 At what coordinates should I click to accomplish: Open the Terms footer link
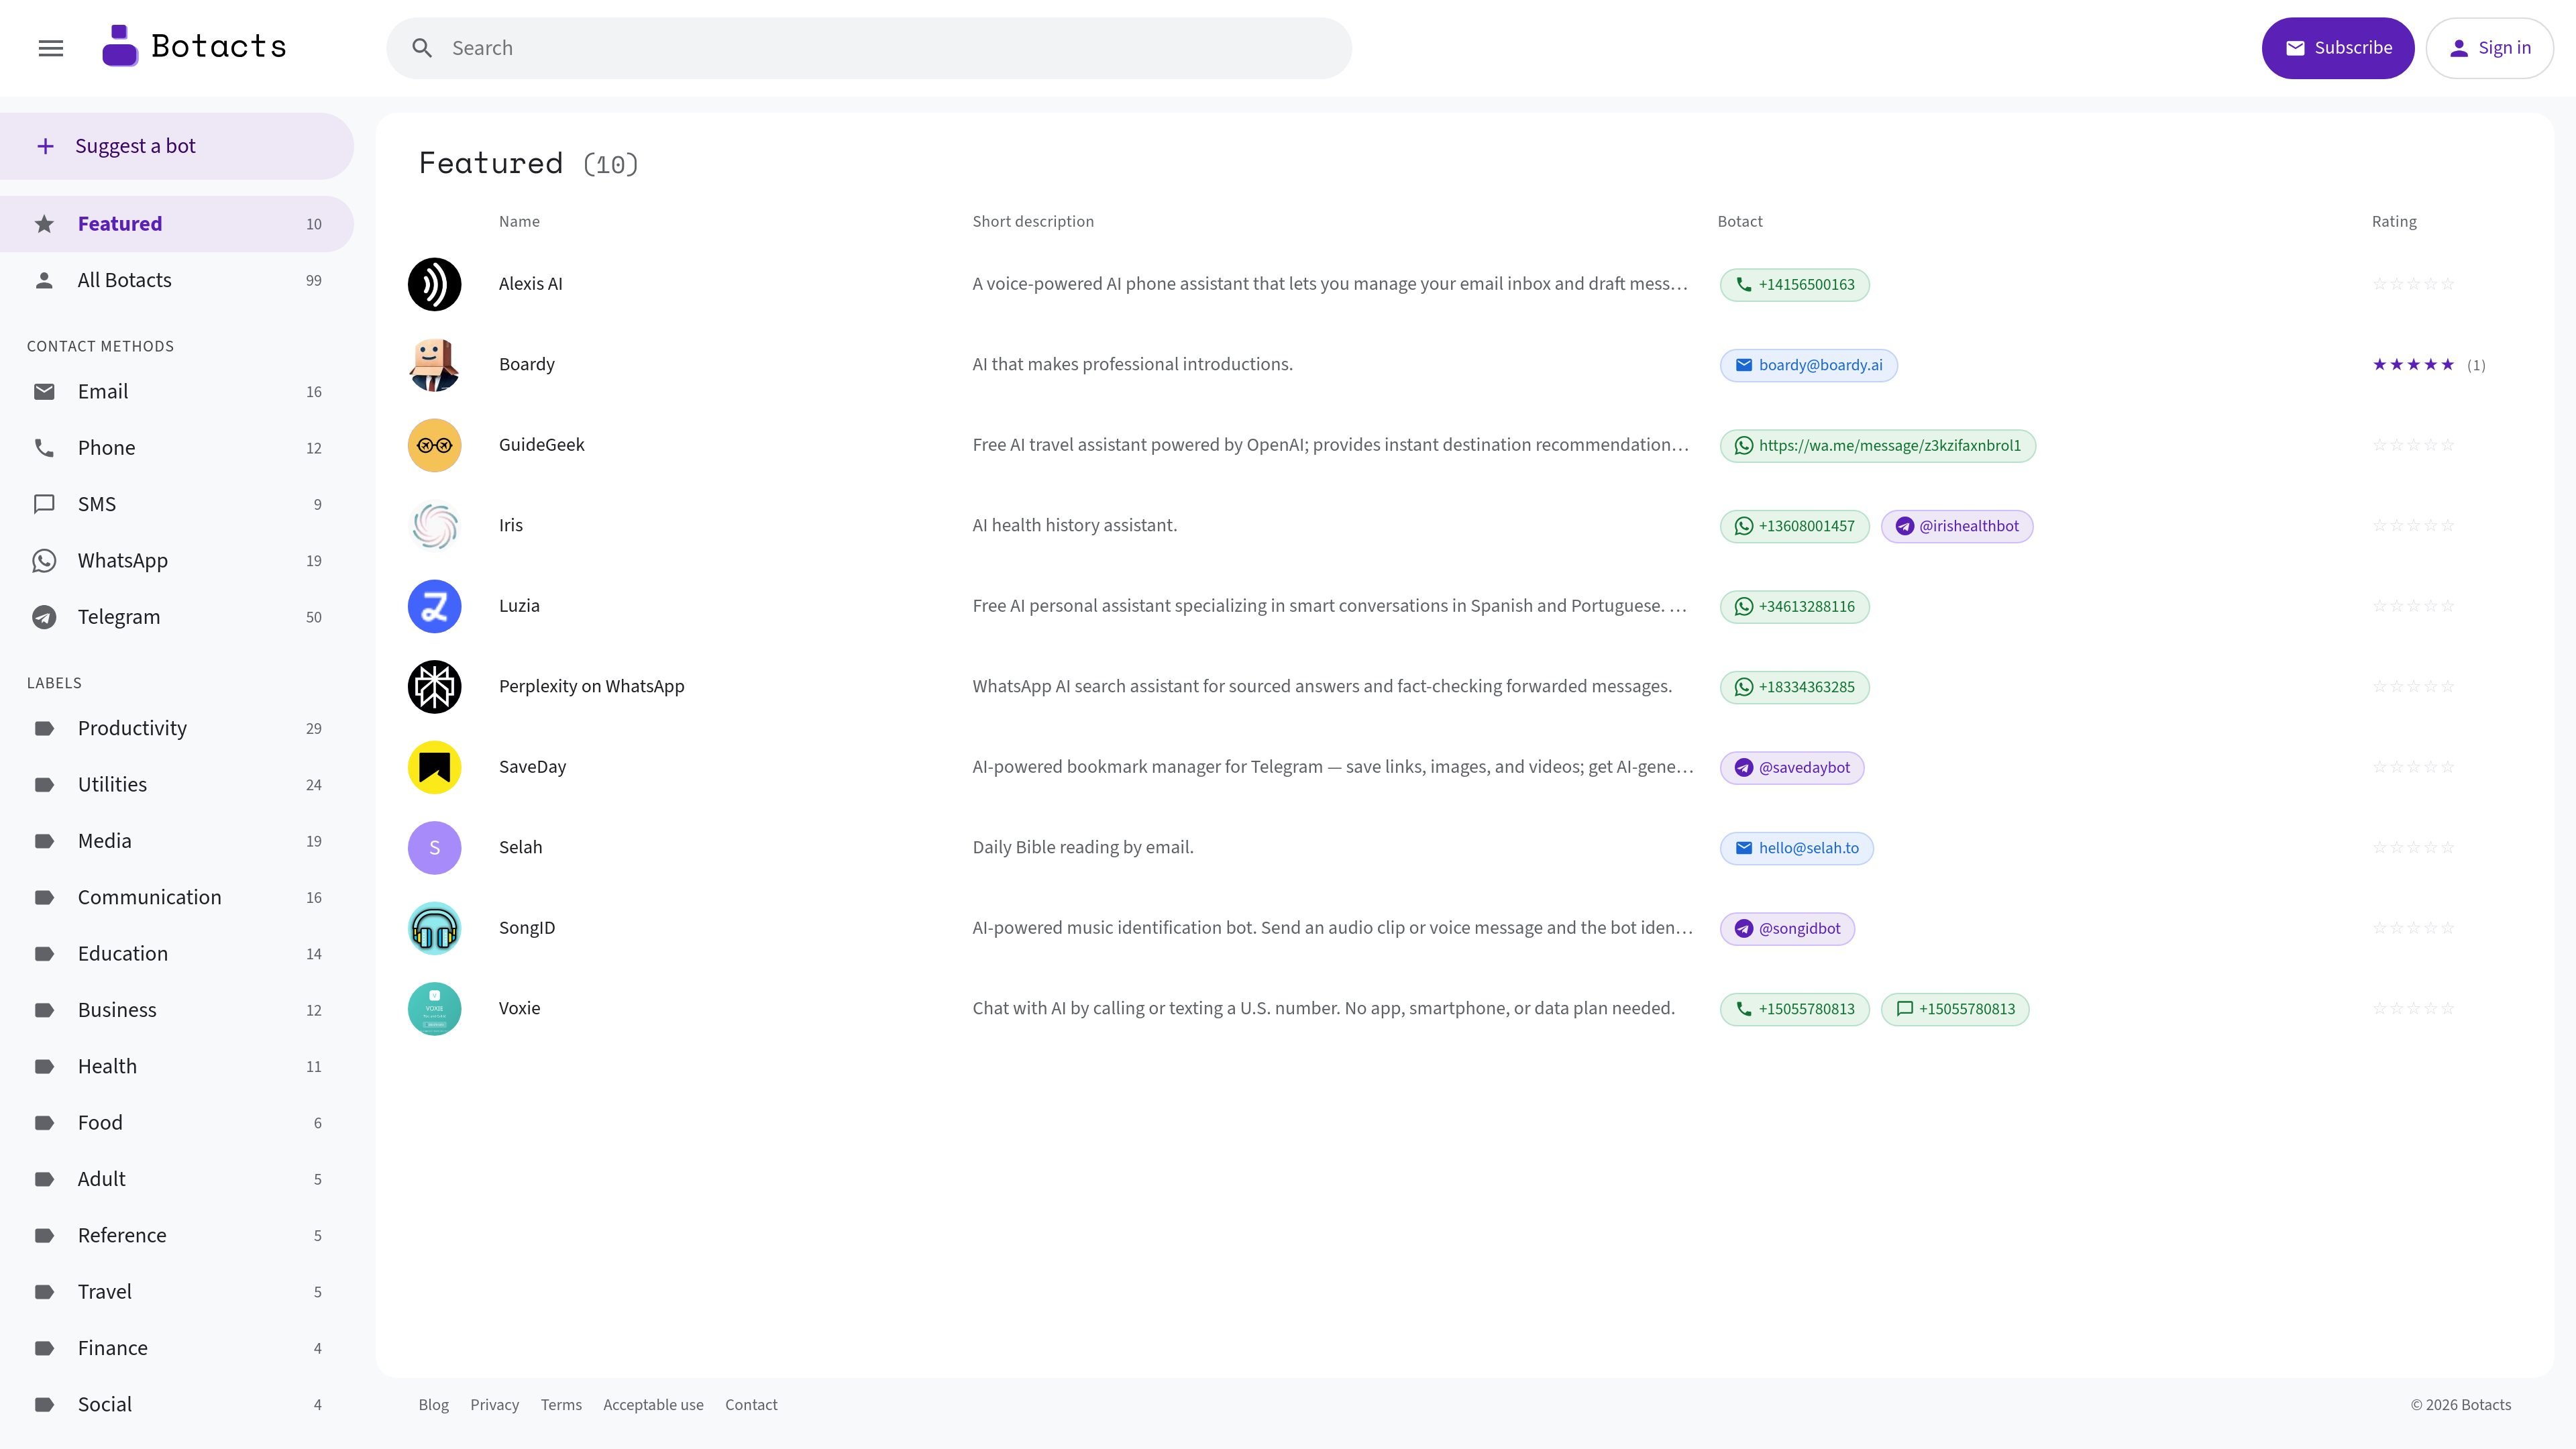point(561,1405)
